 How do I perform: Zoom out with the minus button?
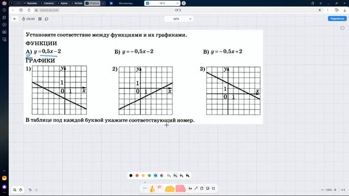(322, 190)
